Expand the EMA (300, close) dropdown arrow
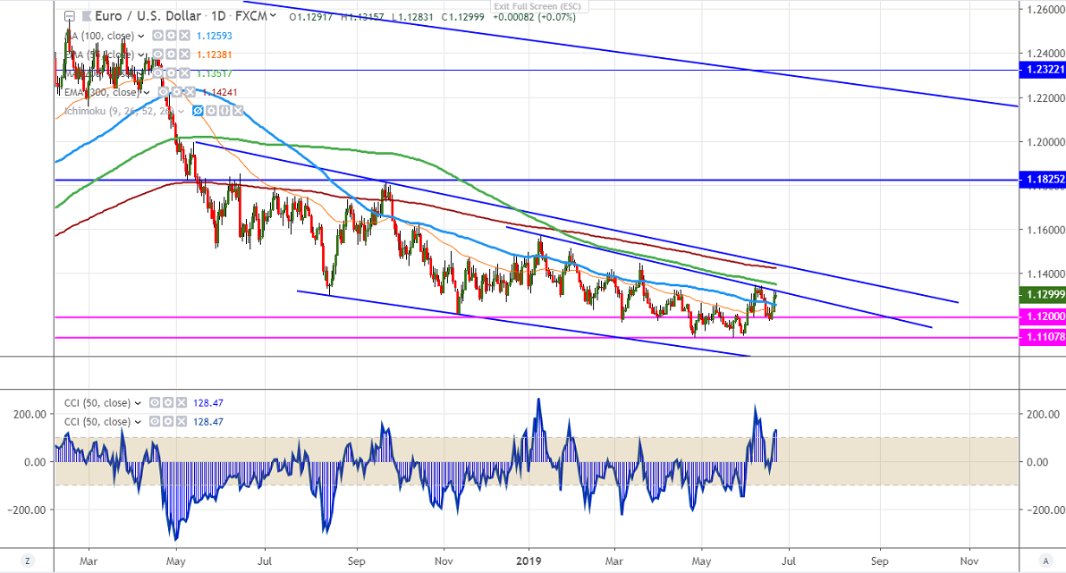This screenshot has width=1066, height=573. 148,93
